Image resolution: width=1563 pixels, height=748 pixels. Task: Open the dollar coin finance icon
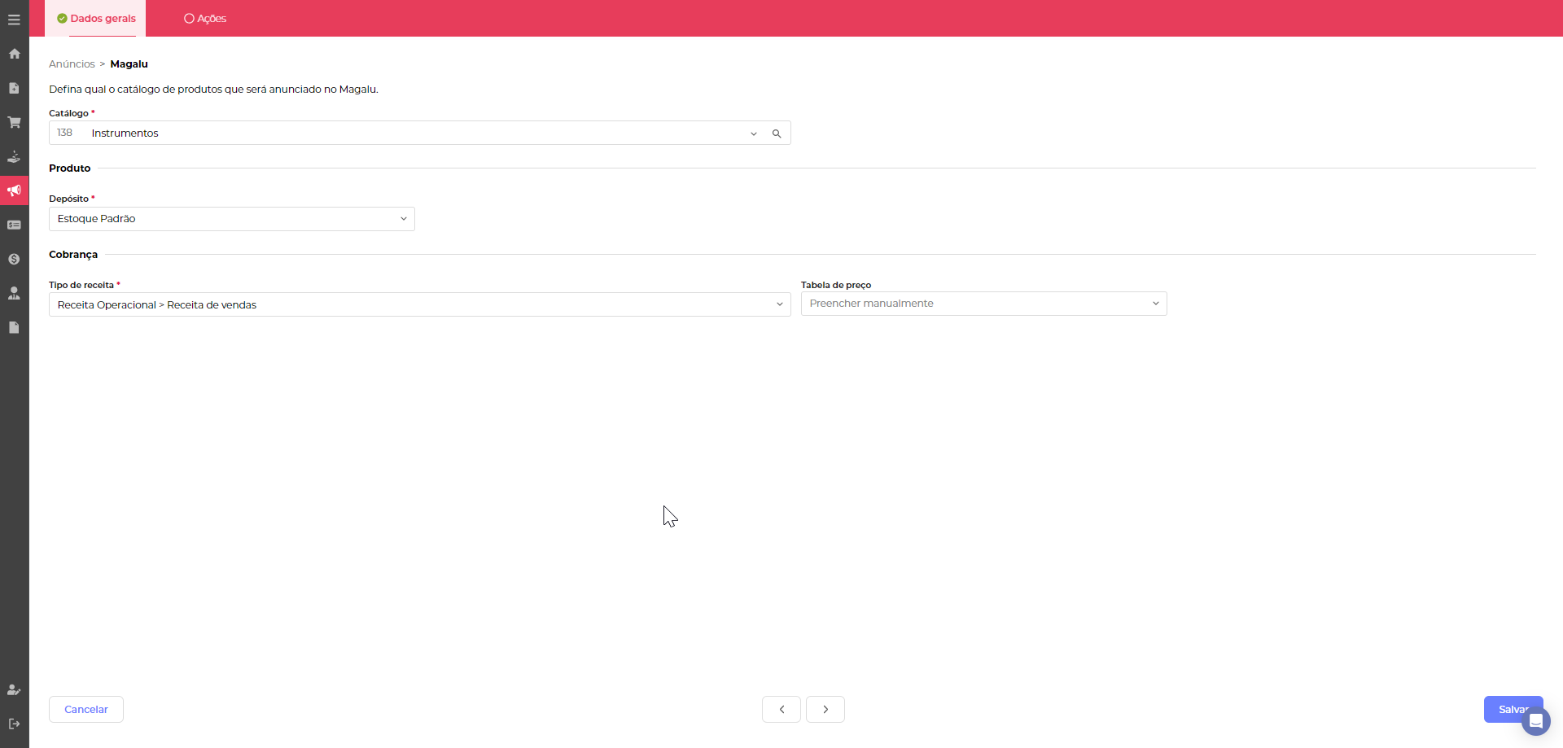[14, 259]
